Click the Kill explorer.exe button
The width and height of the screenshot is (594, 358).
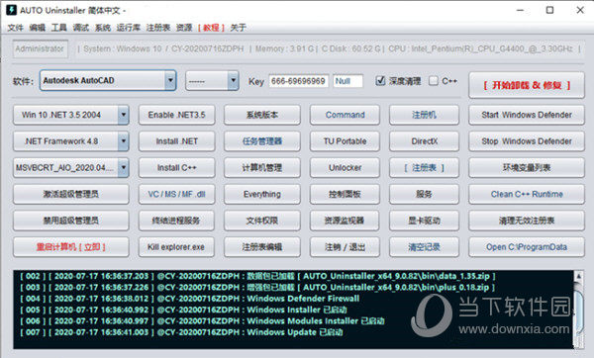point(176,247)
